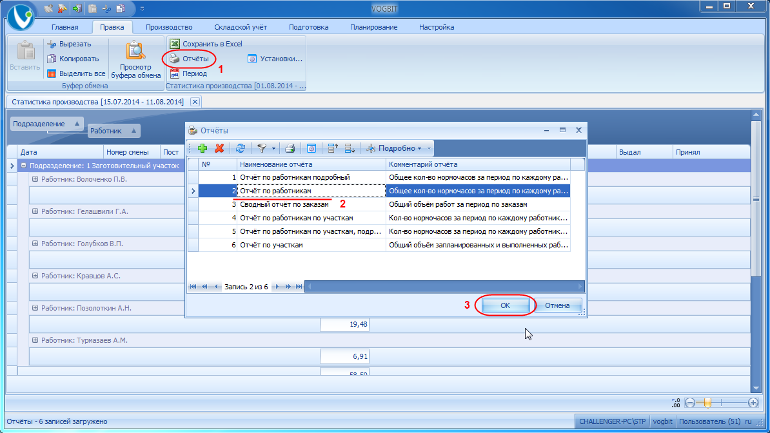
Task: Refresh the reports list
Action: tap(240, 148)
